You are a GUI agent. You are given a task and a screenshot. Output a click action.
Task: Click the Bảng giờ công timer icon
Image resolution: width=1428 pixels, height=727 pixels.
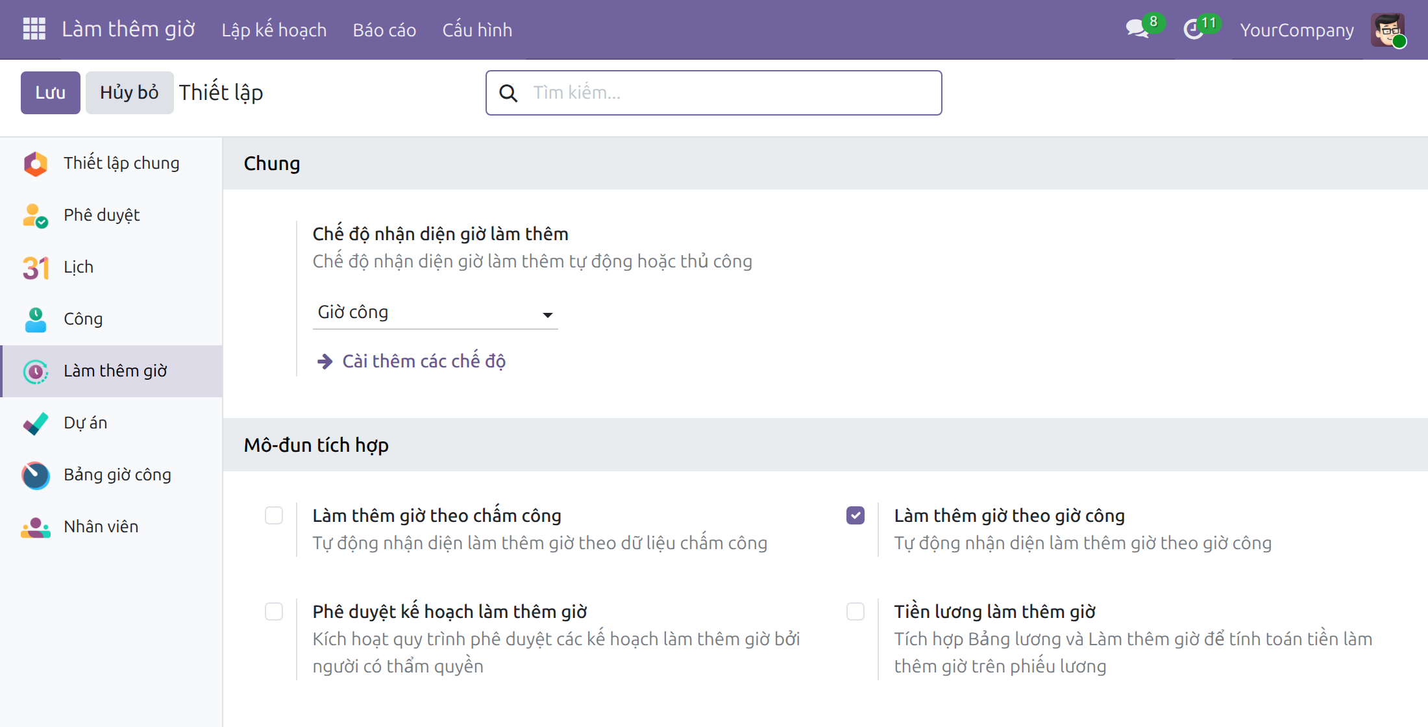tap(36, 475)
